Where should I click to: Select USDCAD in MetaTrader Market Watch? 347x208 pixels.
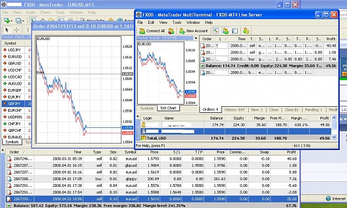pos(16,77)
